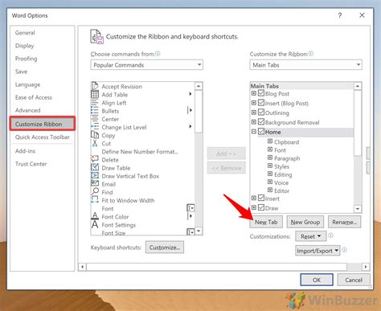Click the Add Table grid icon

[x=95, y=94]
